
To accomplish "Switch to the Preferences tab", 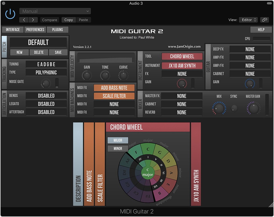I will coord(35,30).
